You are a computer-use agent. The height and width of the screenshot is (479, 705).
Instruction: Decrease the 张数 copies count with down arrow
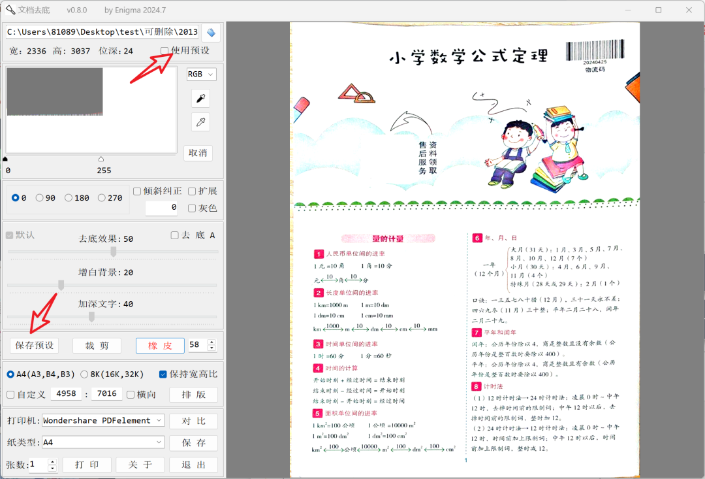click(x=52, y=468)
